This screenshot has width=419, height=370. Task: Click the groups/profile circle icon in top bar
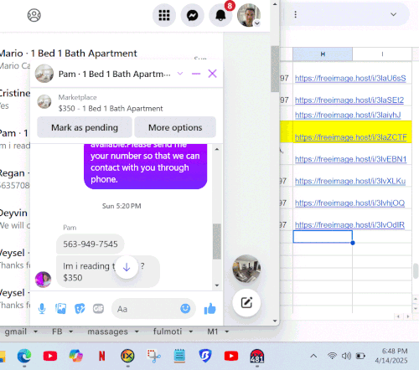point(34,15)
